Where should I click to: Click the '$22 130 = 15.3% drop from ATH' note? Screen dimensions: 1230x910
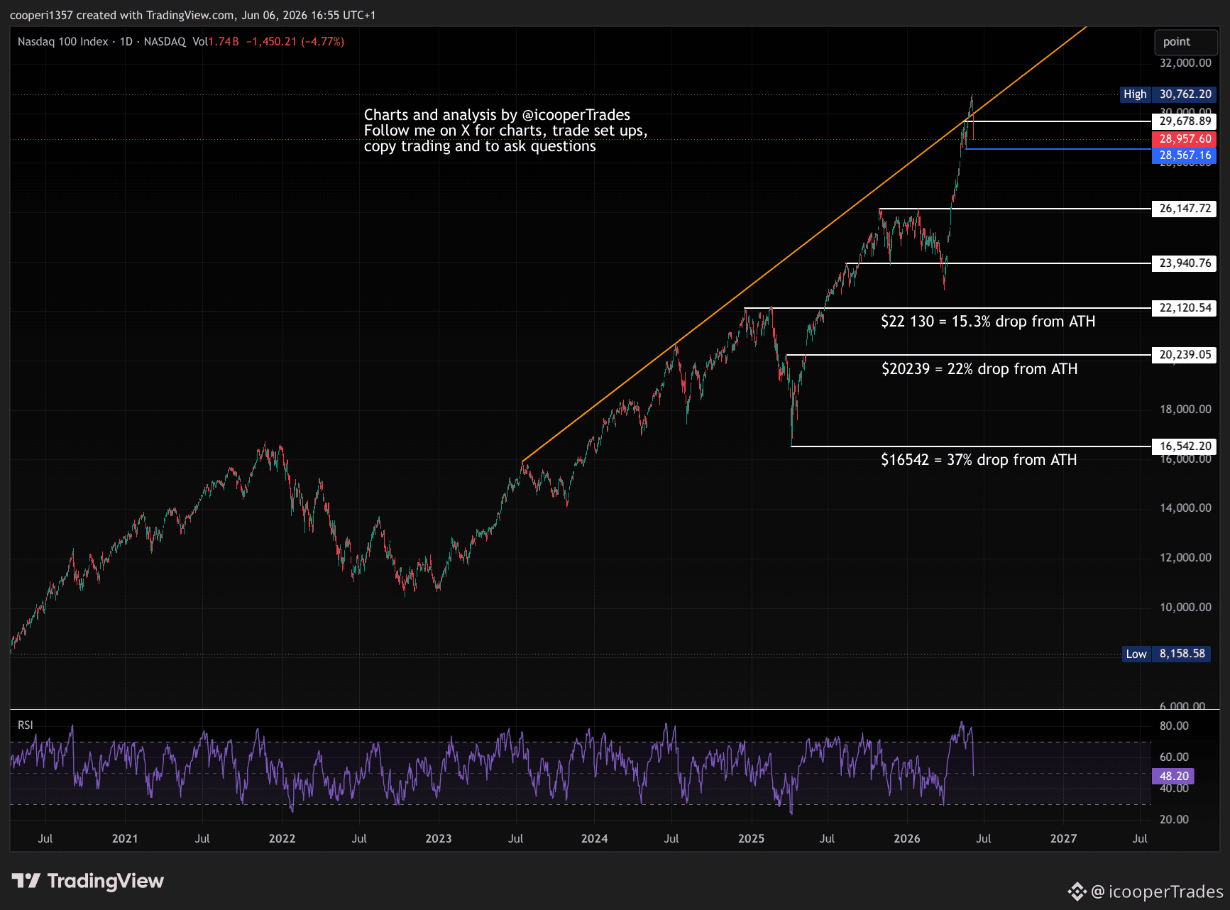coord(988,322)
